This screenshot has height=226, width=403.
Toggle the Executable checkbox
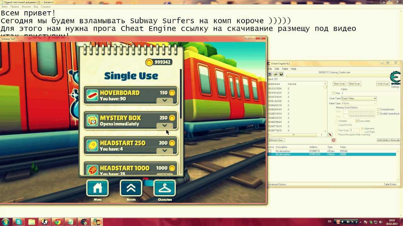click(357, 121)
